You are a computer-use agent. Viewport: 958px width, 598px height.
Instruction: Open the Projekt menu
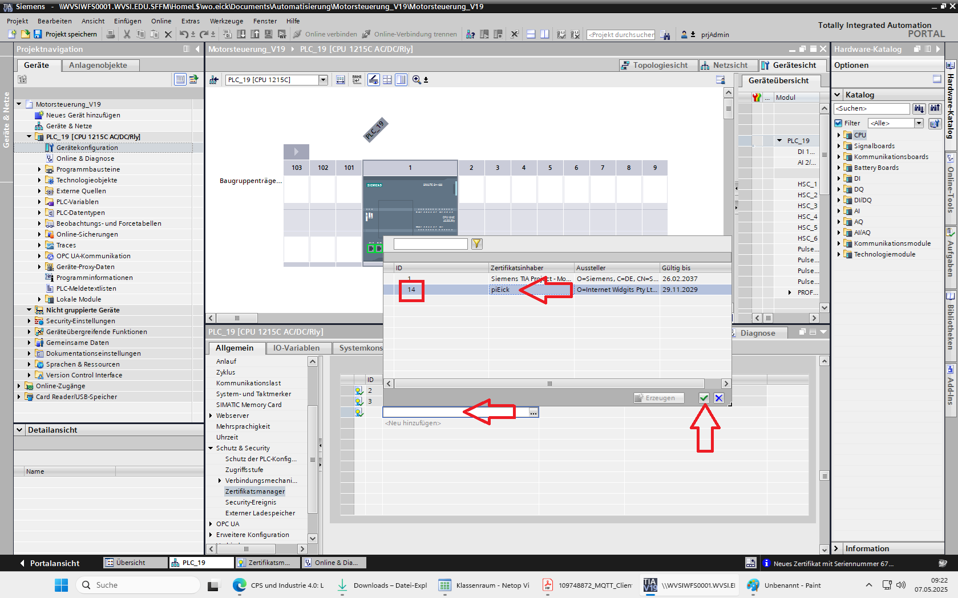click(x=18, y=21)
